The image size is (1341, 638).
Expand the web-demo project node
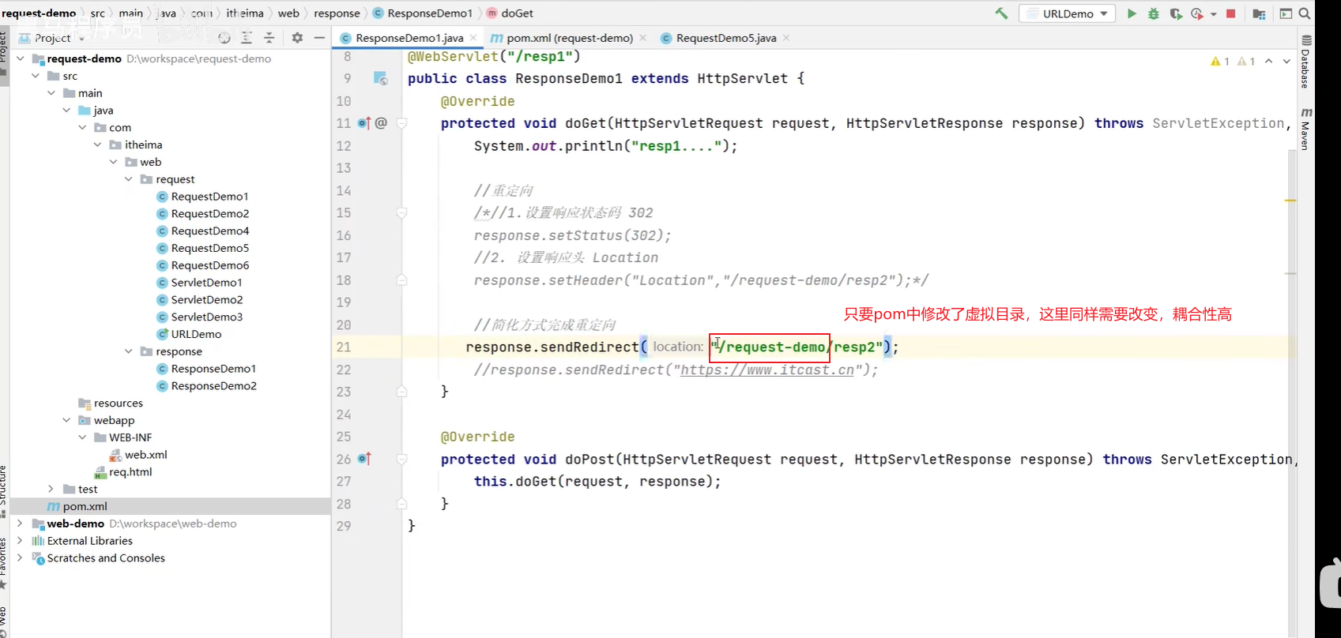(x=21, y=524)
